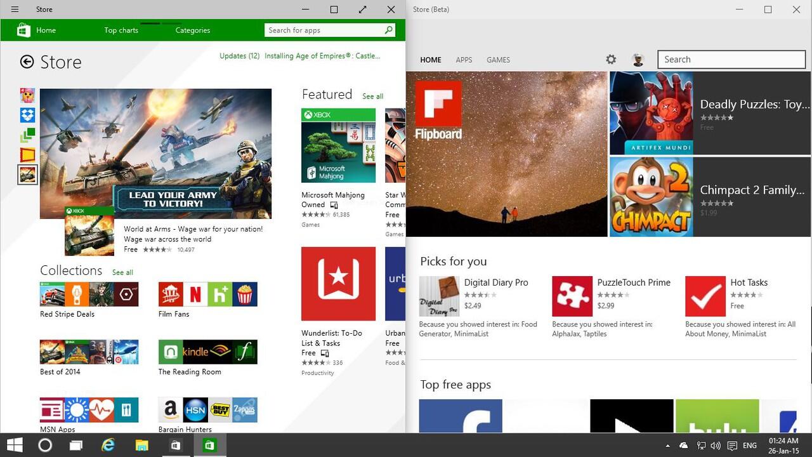812x457 pixels.
Task: Open Categories in the green bar
Action: pos(193,30)
